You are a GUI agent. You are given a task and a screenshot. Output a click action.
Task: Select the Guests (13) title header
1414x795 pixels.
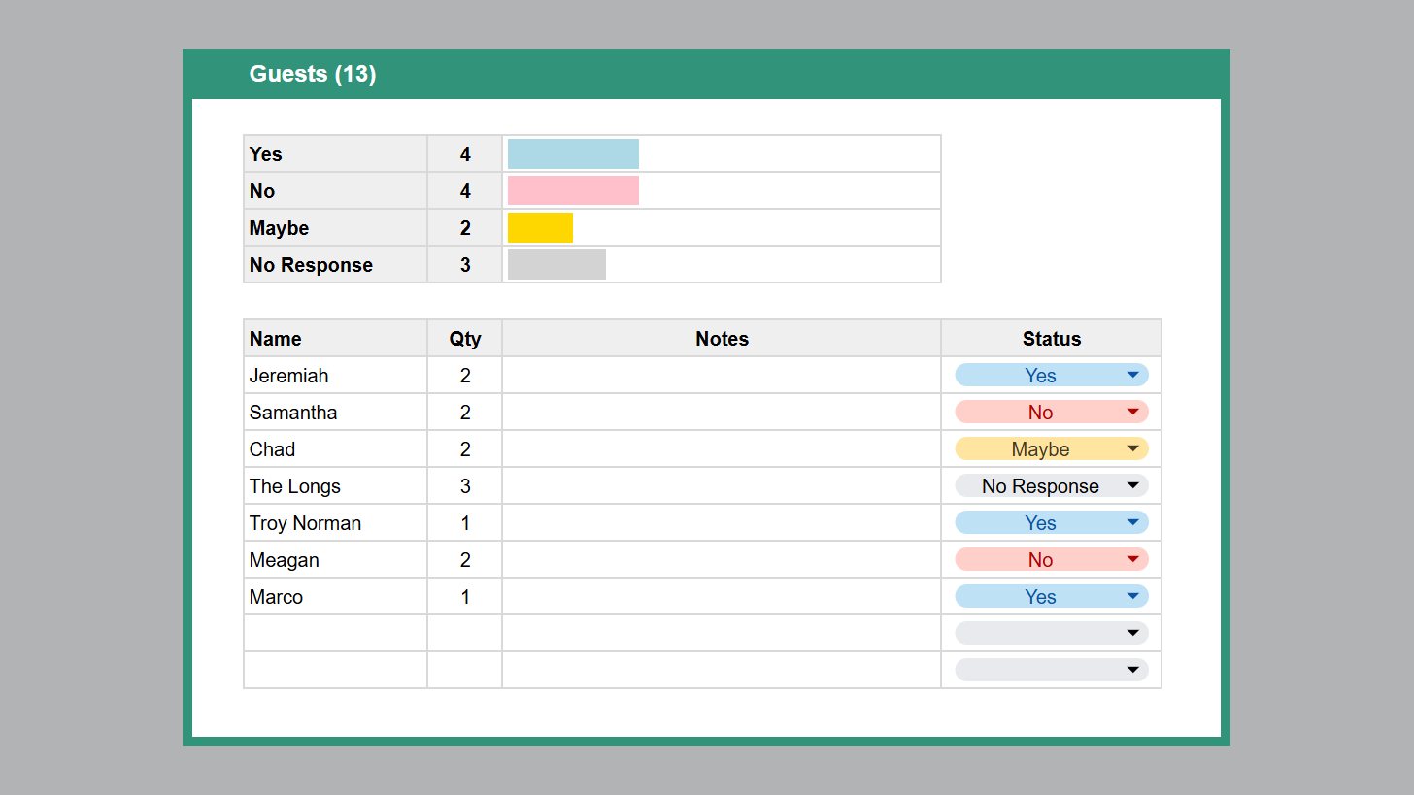pyautogui.click(x=313, y=74)
